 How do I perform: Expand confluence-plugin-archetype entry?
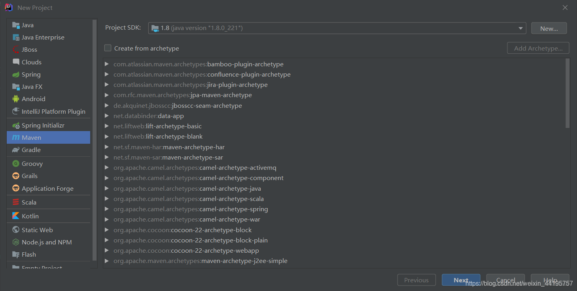[106, 74]
